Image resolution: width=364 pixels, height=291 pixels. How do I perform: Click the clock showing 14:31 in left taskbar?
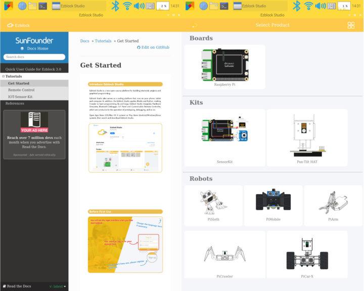point(175,6)
